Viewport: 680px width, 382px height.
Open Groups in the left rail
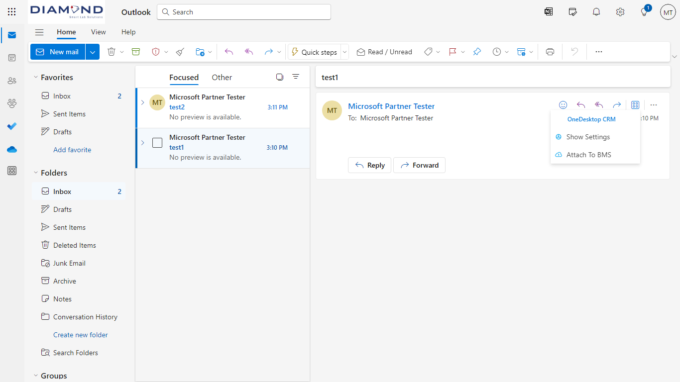[x=12, y=103]
